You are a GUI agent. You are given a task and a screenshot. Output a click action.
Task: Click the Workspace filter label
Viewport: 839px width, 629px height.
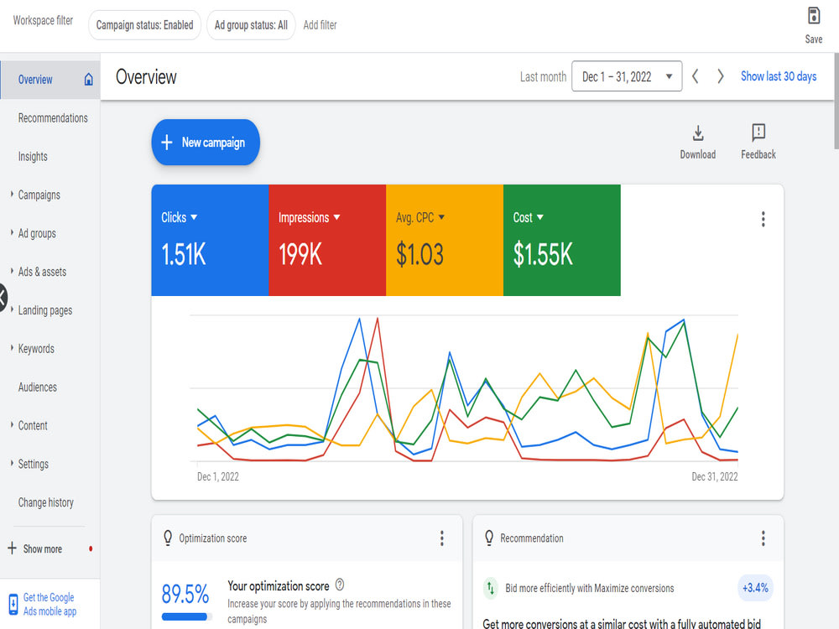[x=43, y=20]
